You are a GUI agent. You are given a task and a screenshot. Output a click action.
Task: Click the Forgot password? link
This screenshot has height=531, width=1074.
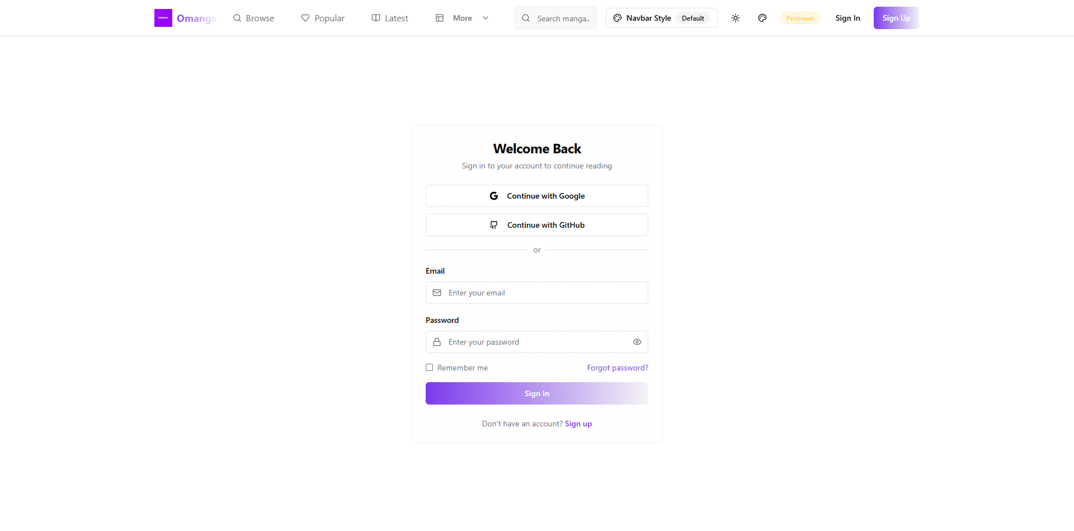617,368
